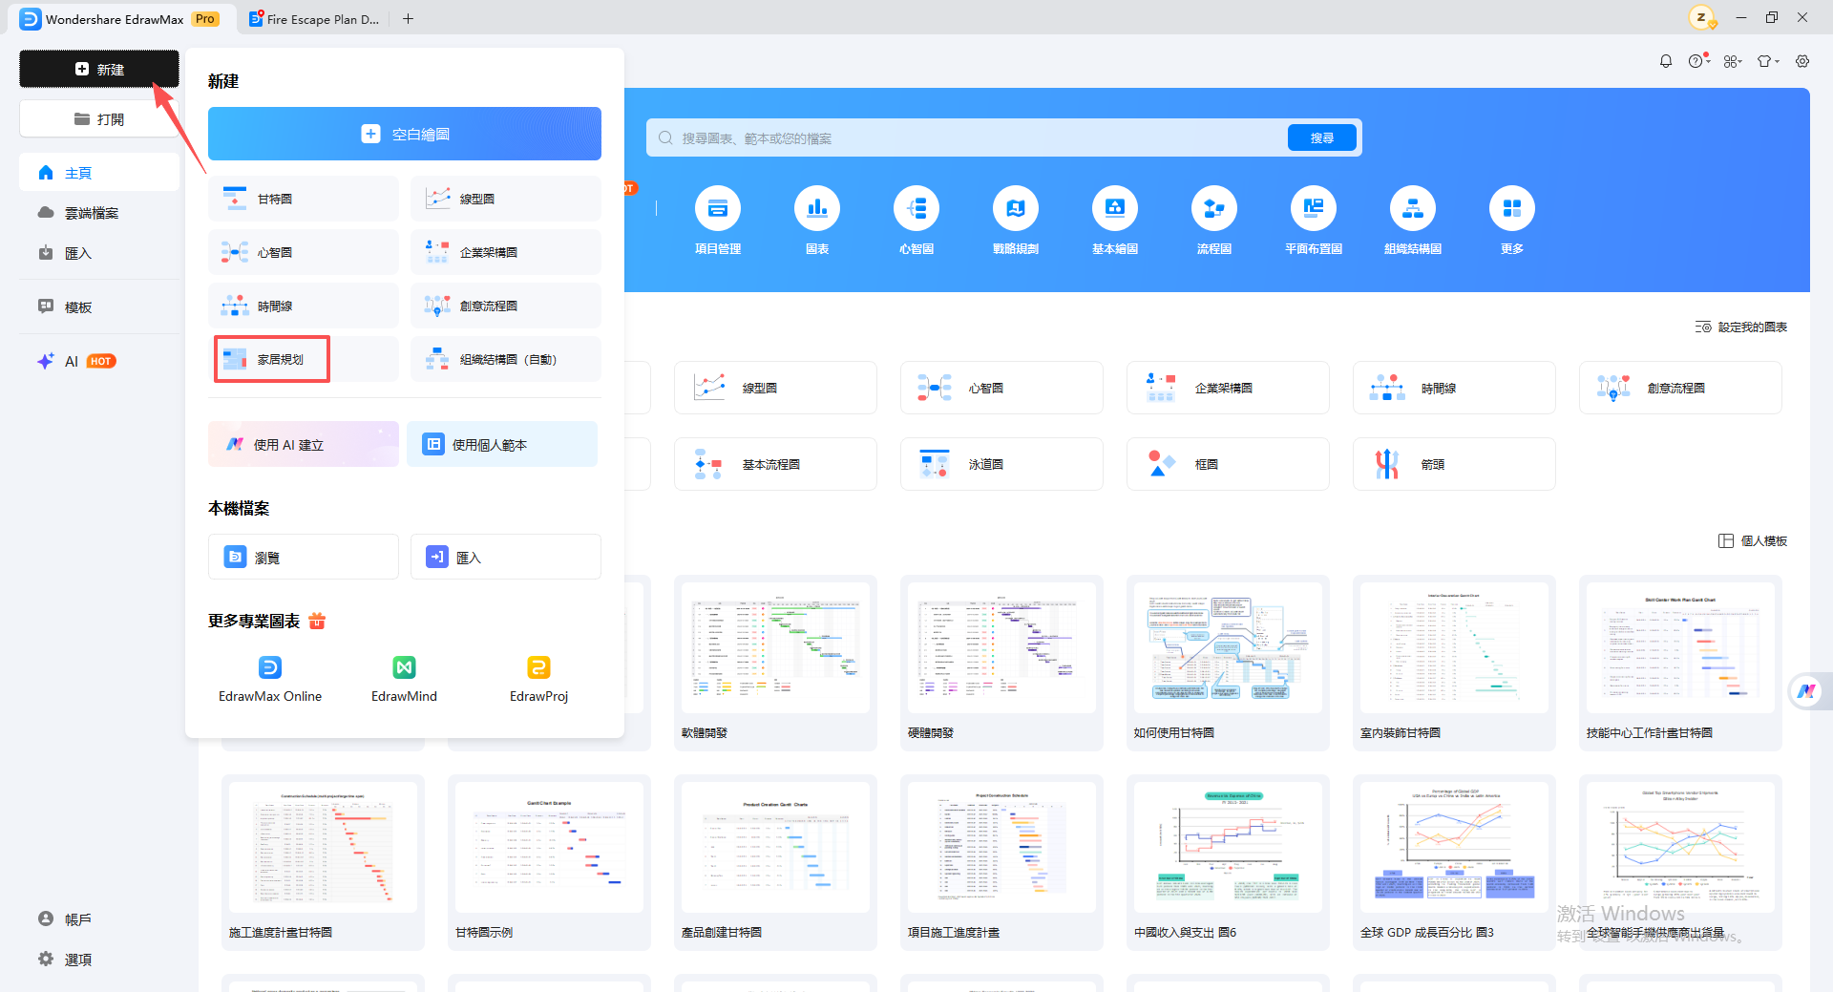Open 技能中心工作計畫甘特圖 template thumbnail
This screenshot has width=1833, height=992.
click(1680, 649)
